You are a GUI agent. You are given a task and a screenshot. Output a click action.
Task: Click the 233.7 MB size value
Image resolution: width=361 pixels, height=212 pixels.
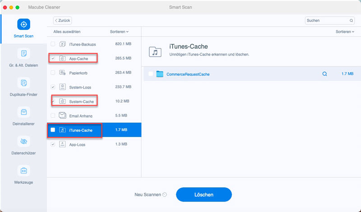coord(123,87)
